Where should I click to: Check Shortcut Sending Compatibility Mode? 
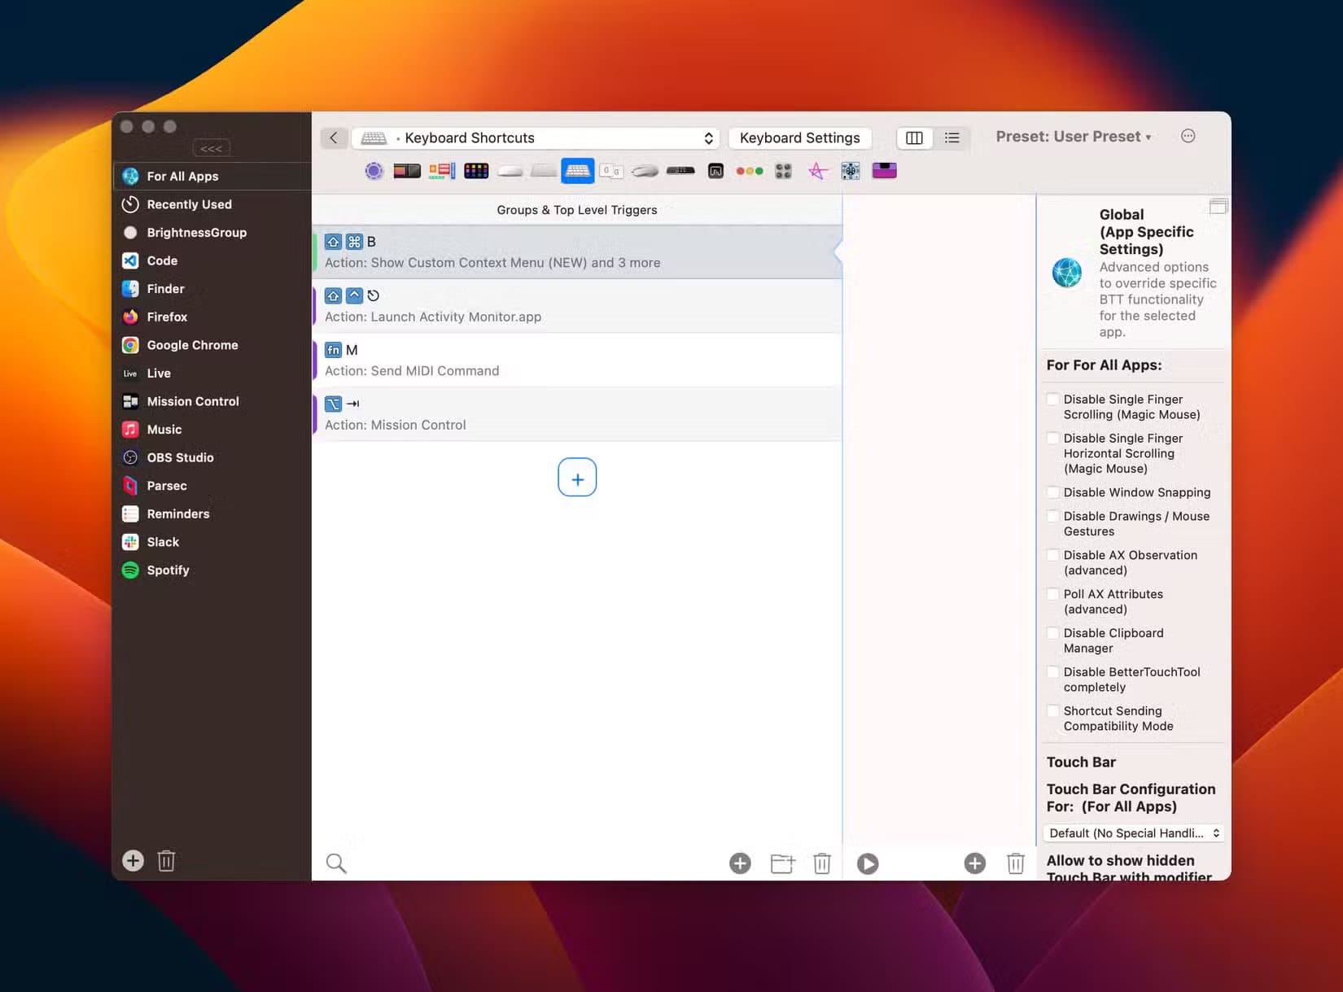coord(1053,711)
